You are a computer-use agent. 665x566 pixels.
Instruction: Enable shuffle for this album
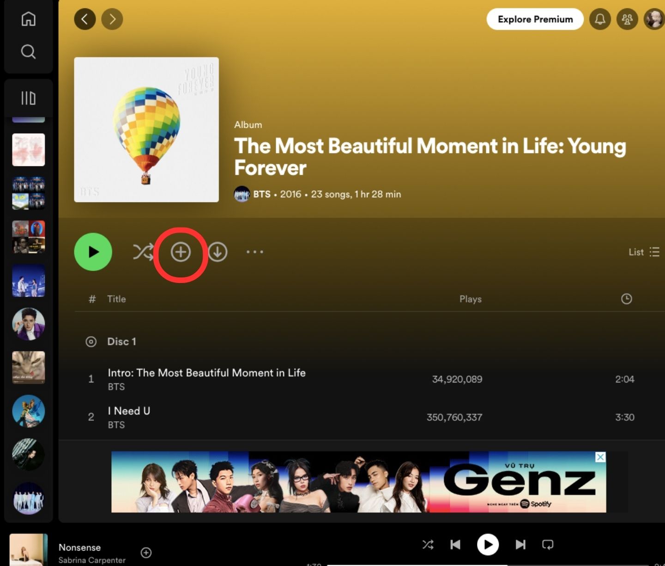pyautogui.click(x=143, y=252)
